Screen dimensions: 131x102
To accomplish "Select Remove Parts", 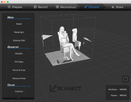I will [x=19, y=78].
